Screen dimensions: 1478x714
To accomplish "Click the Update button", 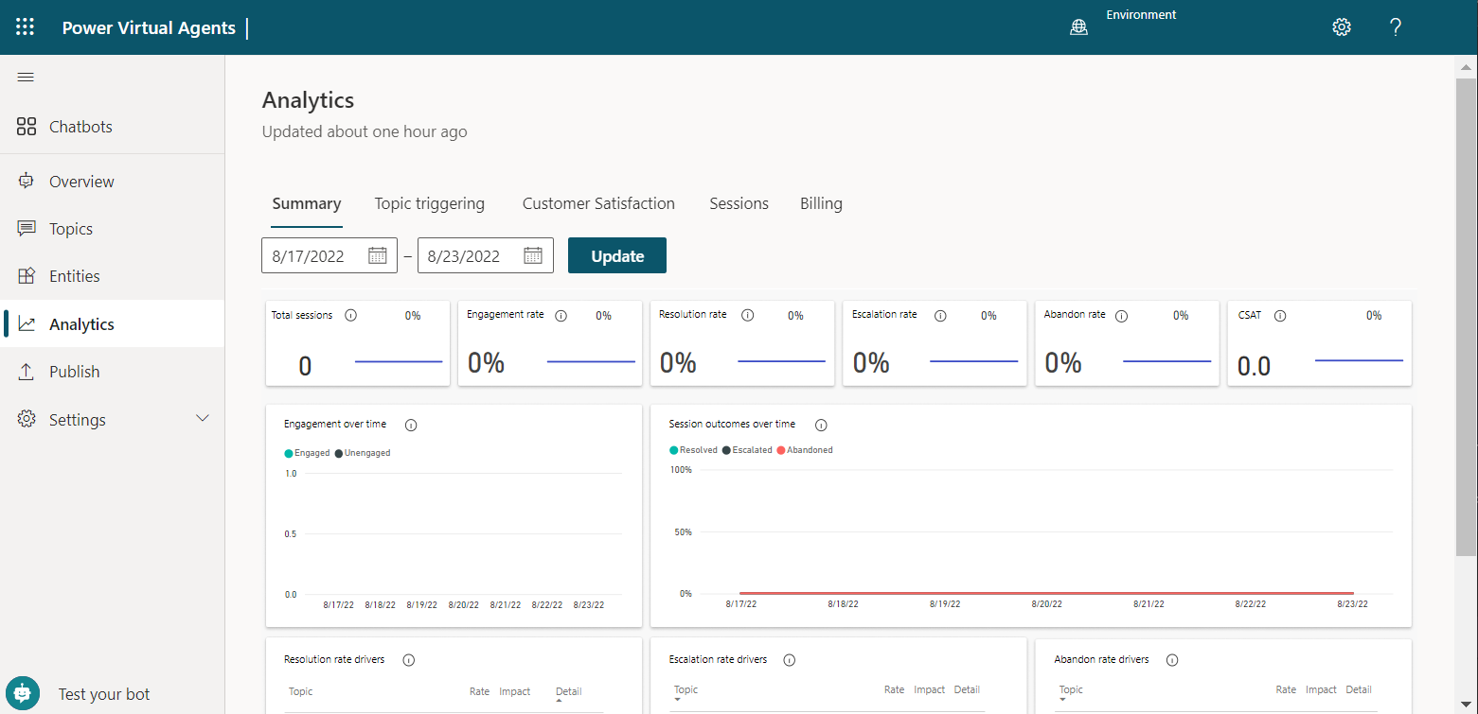I will [x=617, y=255].
